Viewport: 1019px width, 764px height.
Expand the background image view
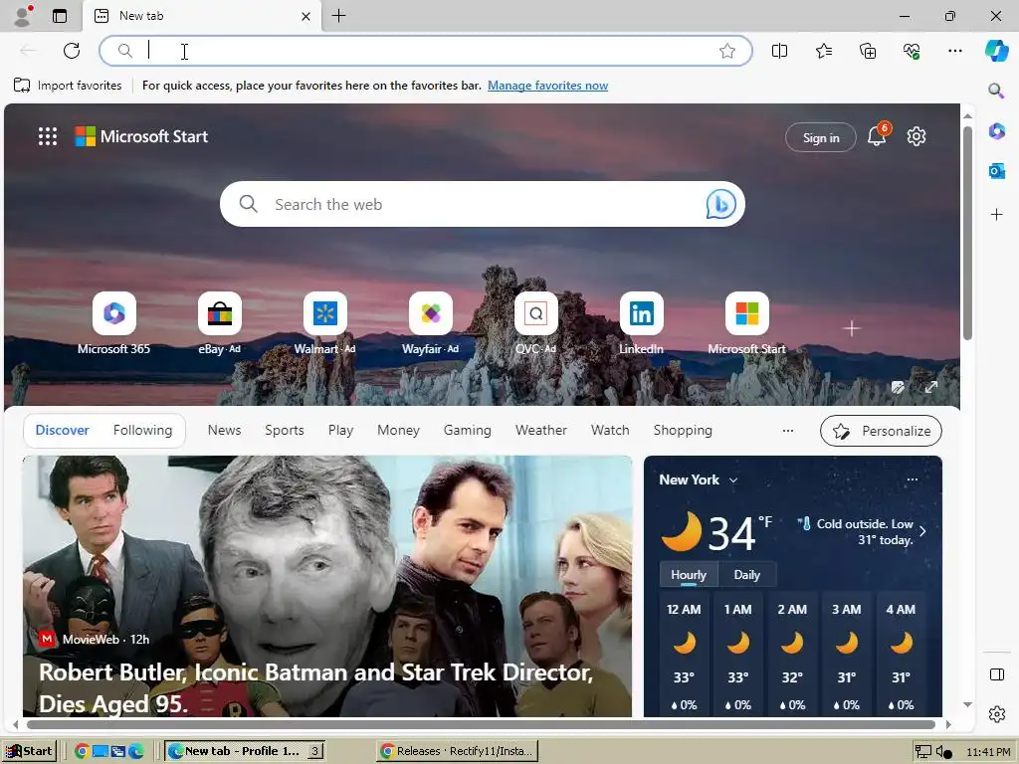click(x=931, y=387)
